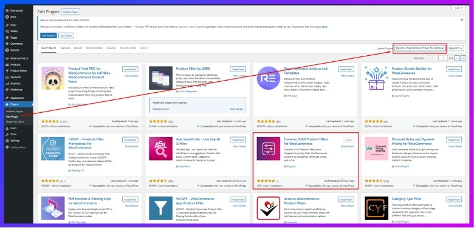This screenshot has width=474, height=228.
Task: Open the Pages sidebar icon
Action: [x=7, y=38]
